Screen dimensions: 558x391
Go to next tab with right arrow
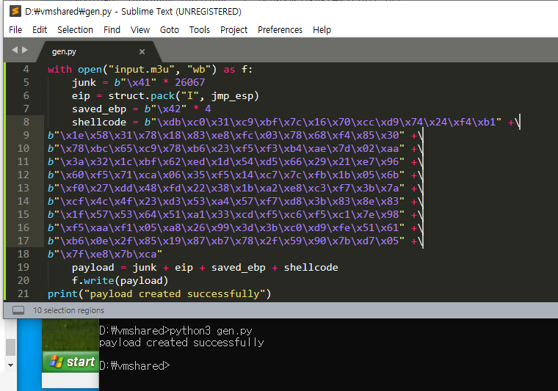pos(24,50)
